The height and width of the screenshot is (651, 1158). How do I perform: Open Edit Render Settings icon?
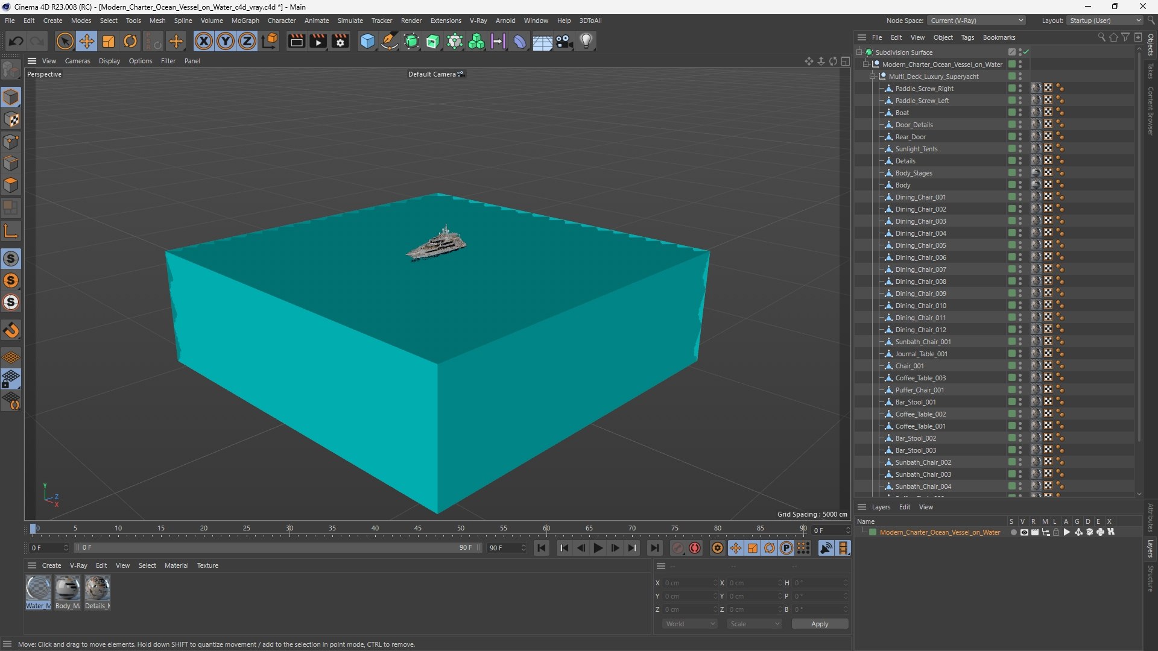pos(340,41)
